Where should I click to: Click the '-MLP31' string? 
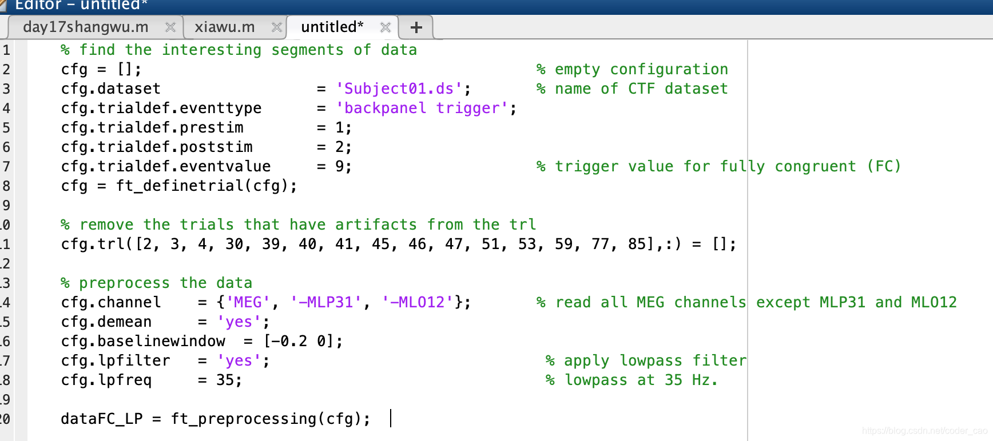pos(326,302)
